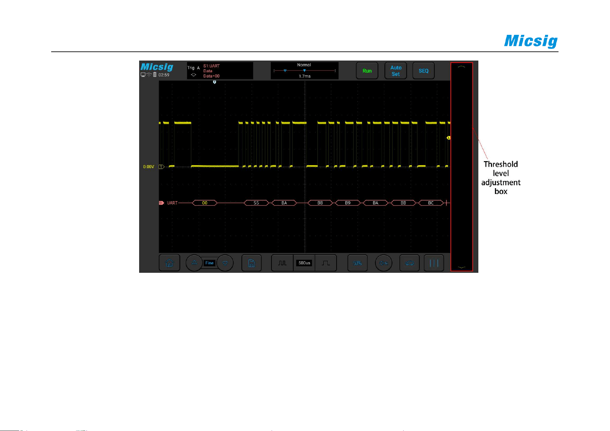Image resolution: width=610 pixels, height=431 pixels.
Task: Select decoded UART packet 55
Action: click(256, 203)
